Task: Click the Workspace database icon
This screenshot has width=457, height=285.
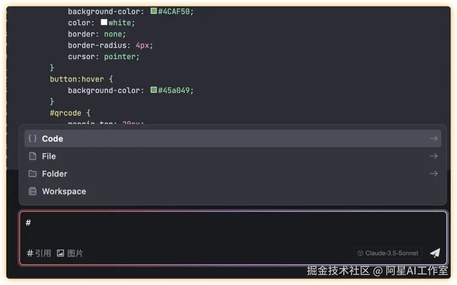Action: pyautogui.click(x=33, y=191)
